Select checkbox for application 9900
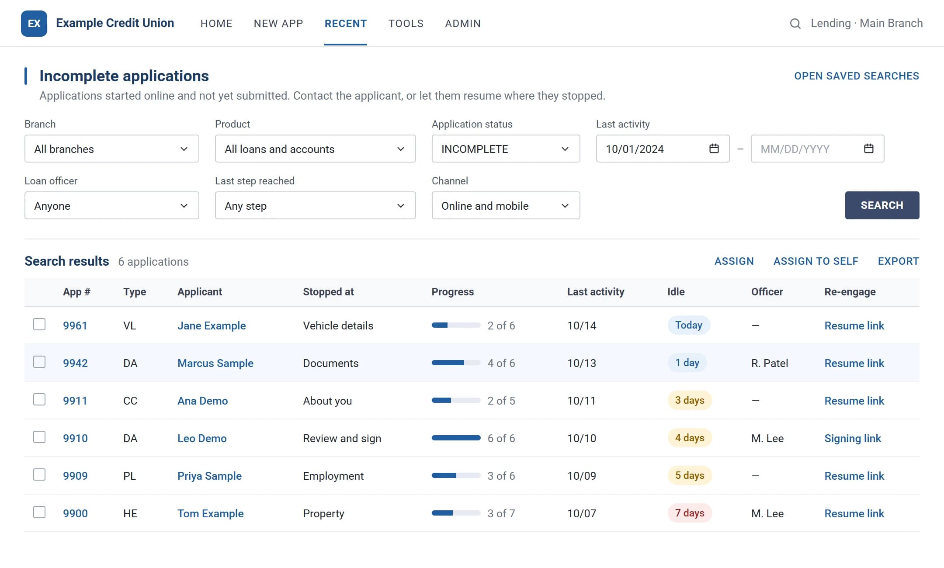This screenshot has height=568, width=944. (x=39, y=512)
